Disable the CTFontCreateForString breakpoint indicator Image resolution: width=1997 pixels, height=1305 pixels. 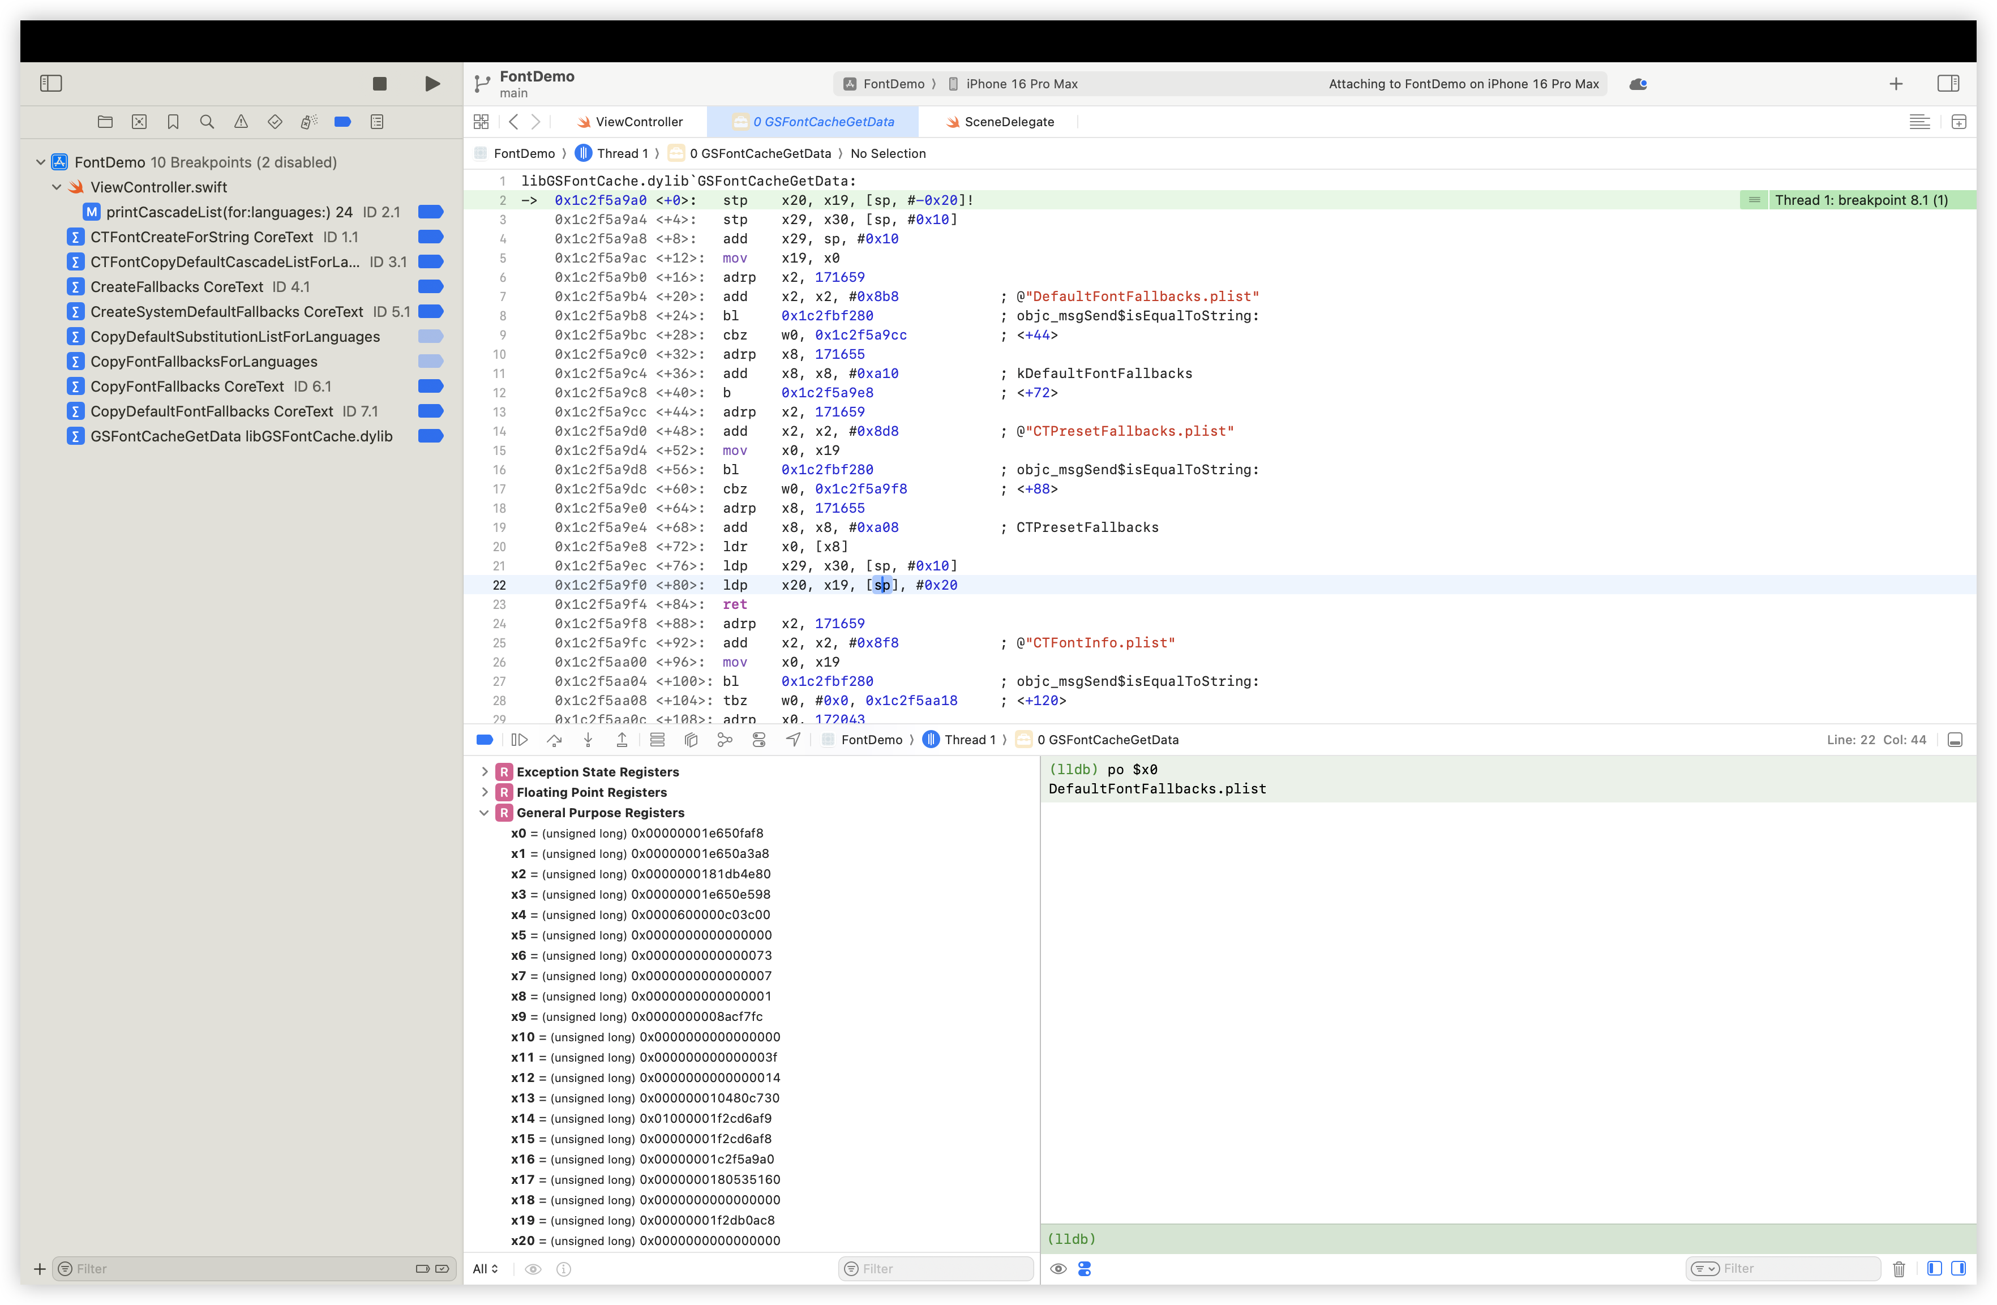[430, 237]
